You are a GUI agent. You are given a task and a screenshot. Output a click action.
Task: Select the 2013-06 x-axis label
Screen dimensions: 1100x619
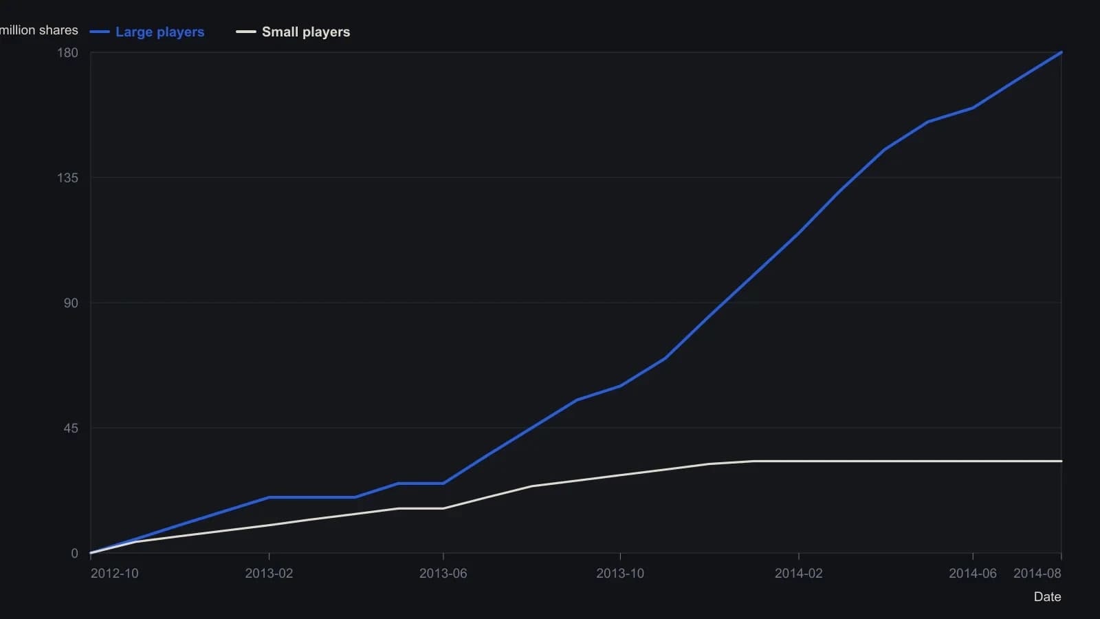443,573
